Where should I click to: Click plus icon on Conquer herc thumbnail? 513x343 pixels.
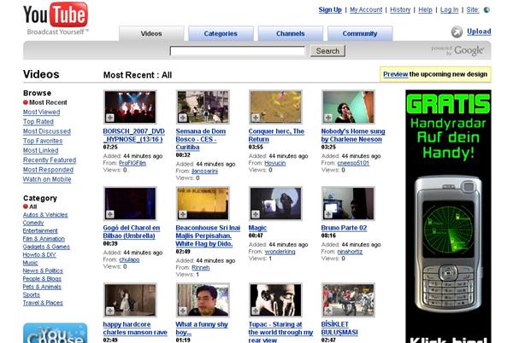click(x=256, y=118)
